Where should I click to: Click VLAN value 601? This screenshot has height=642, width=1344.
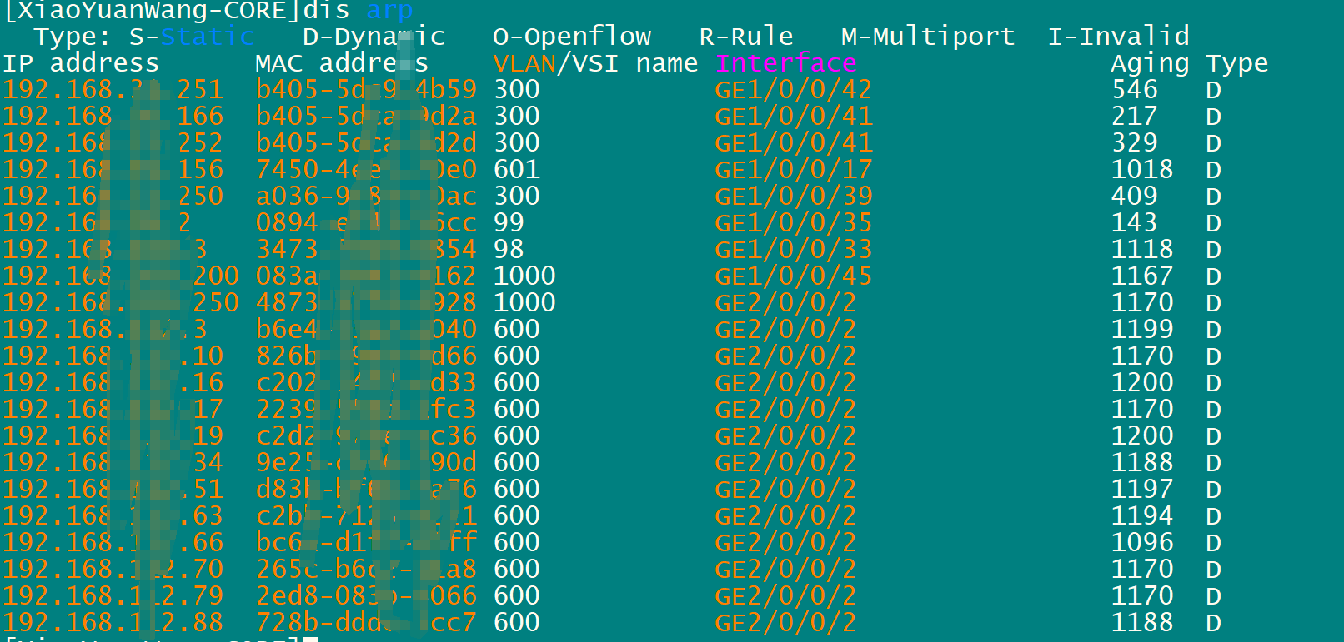coord(517,170)
